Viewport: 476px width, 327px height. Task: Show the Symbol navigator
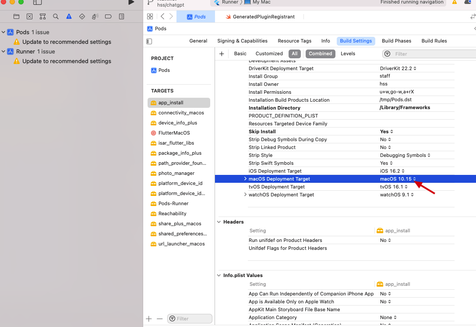42,16
